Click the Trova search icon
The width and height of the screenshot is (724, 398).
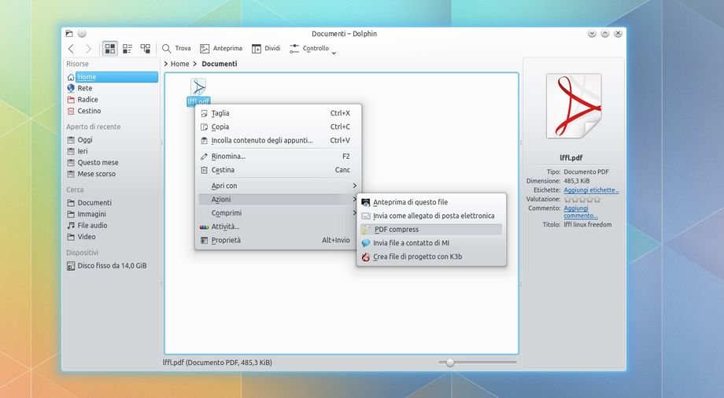[167, 49]
